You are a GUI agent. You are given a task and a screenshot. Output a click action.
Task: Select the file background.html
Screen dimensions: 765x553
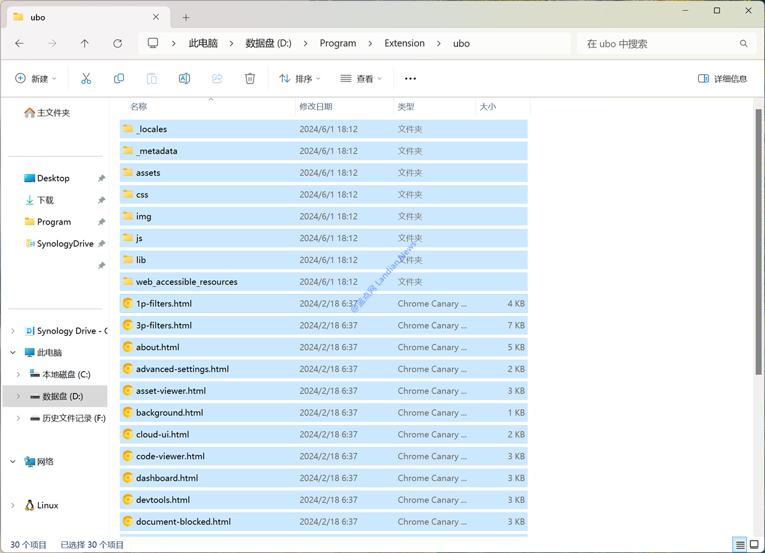[323, 413]
